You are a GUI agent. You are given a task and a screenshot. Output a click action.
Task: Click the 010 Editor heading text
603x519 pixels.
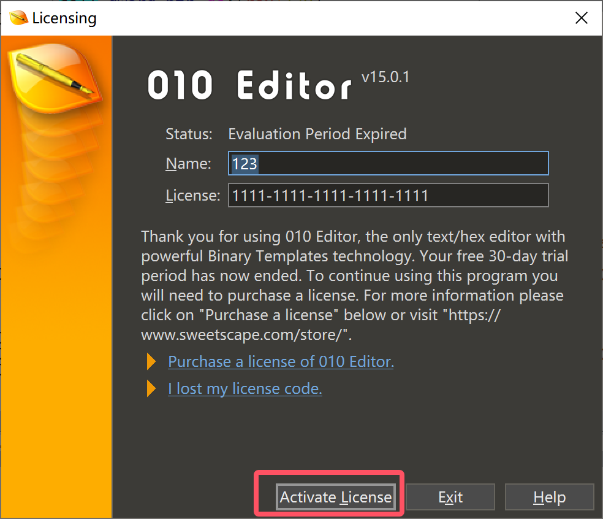249,85
